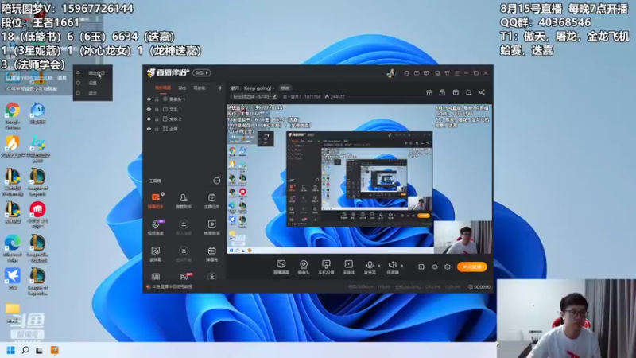This screenshot has height=358, width=636.
Task: Click Microsoft Edge desktop icon
Action: tap(13, 249)
